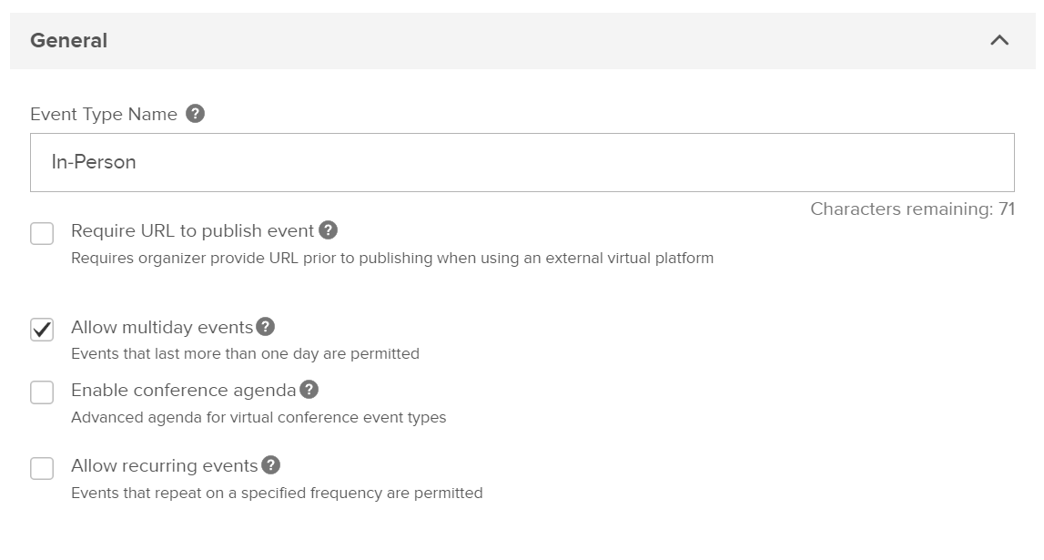Uncheck Allow multiday events checkbox
The width and height of the screenshot is (1044, 560).
pyautogui.click(x=42, y=330)
